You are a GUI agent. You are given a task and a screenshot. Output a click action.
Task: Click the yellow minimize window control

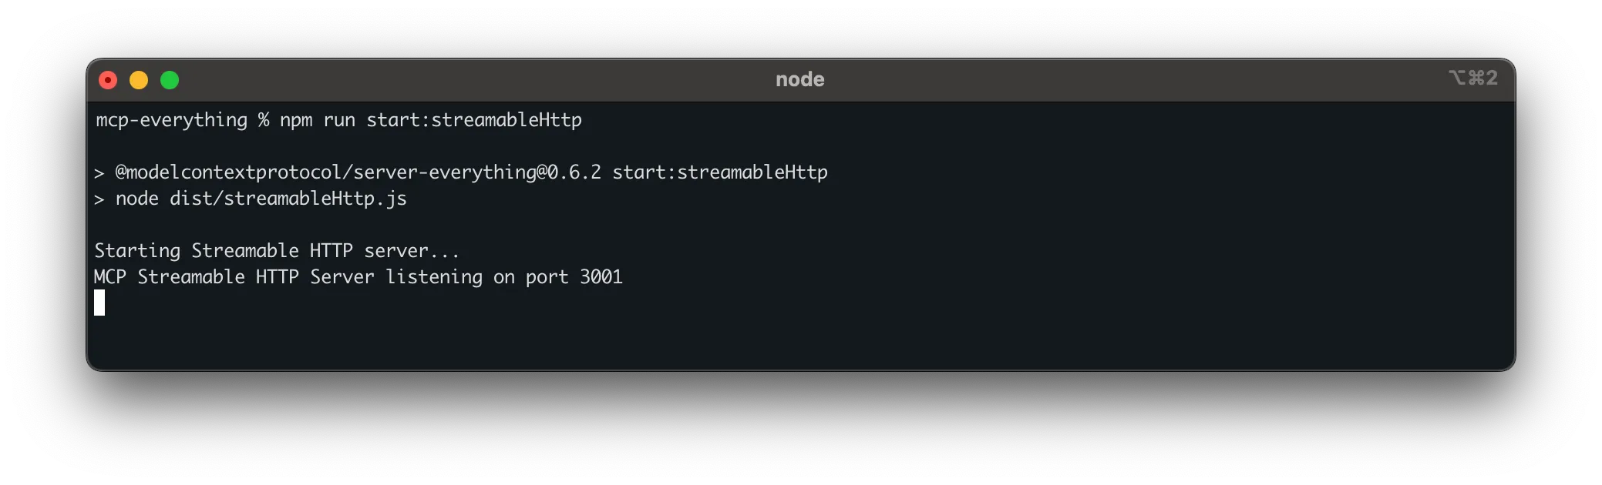pyautogui.click(x=139, y=79)
